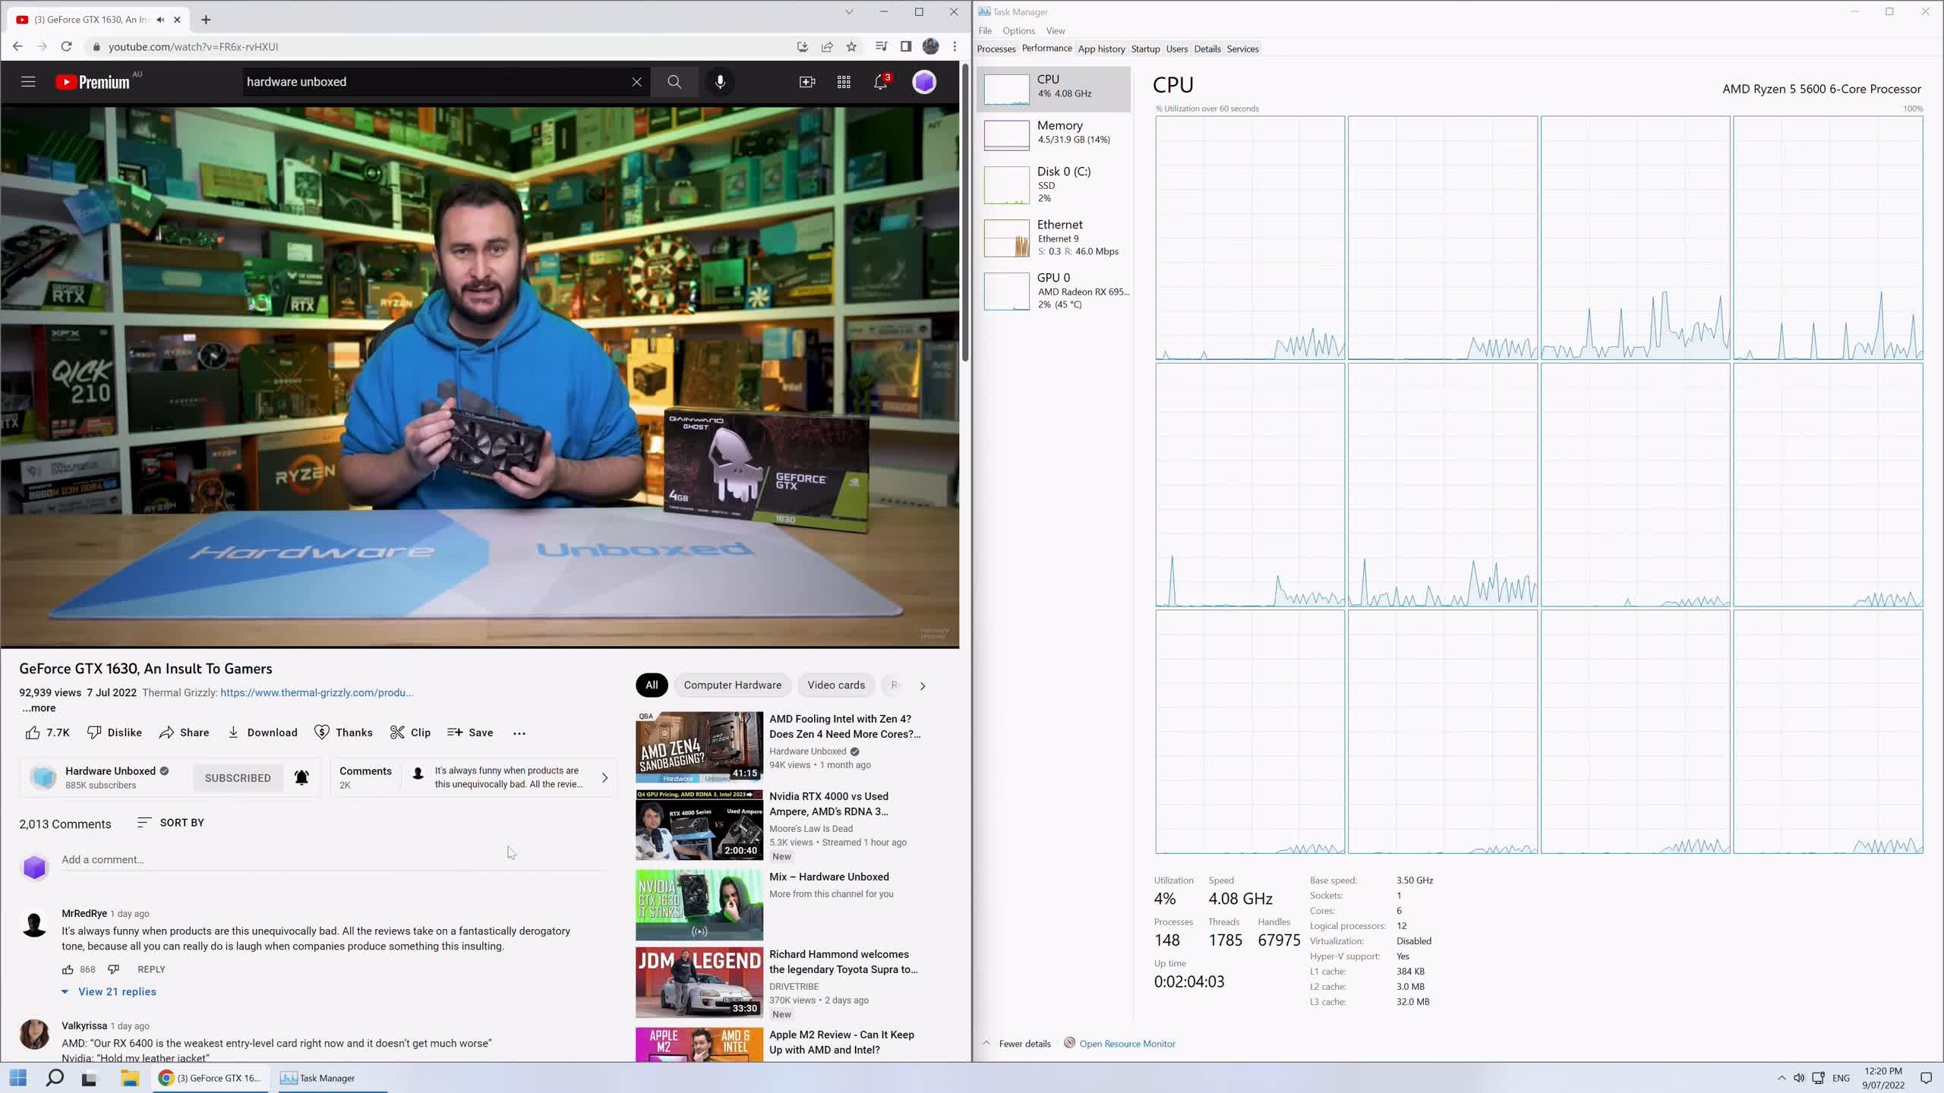Mute the tab audio speaker icon
The image size is (1944, 1093).
pyautogui.click(x=160, y=20)
